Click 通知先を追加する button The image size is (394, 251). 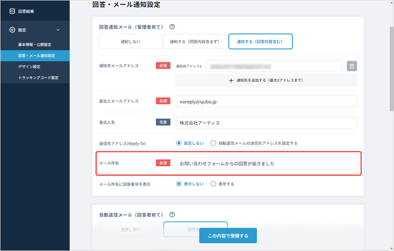click(266, 80)
